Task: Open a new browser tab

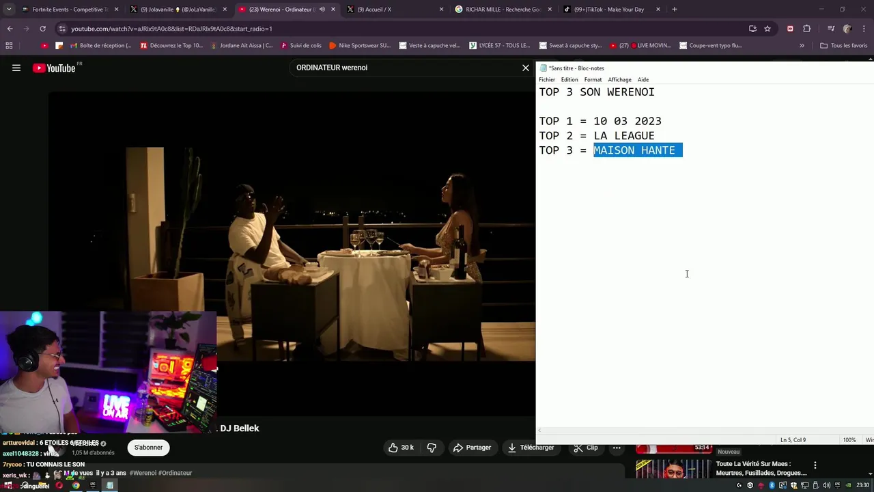Action: coord(675,10)
